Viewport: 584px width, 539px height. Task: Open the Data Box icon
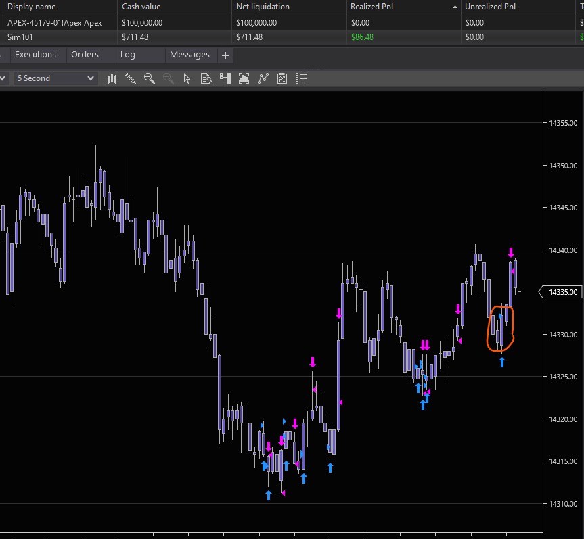[206, 78]
